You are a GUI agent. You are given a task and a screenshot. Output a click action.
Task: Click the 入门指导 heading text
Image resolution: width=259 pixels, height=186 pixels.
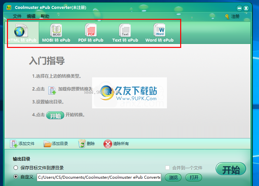pyautogui.click(x=47, y=61)
